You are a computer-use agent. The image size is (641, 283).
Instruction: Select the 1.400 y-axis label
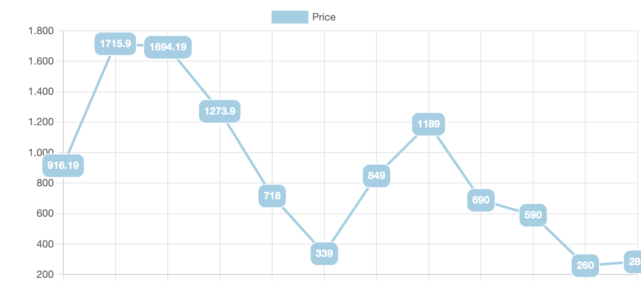tap(41, 92)
